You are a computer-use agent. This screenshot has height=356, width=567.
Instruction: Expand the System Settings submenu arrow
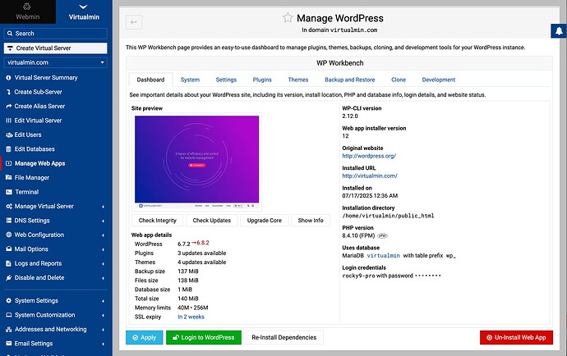103,301
